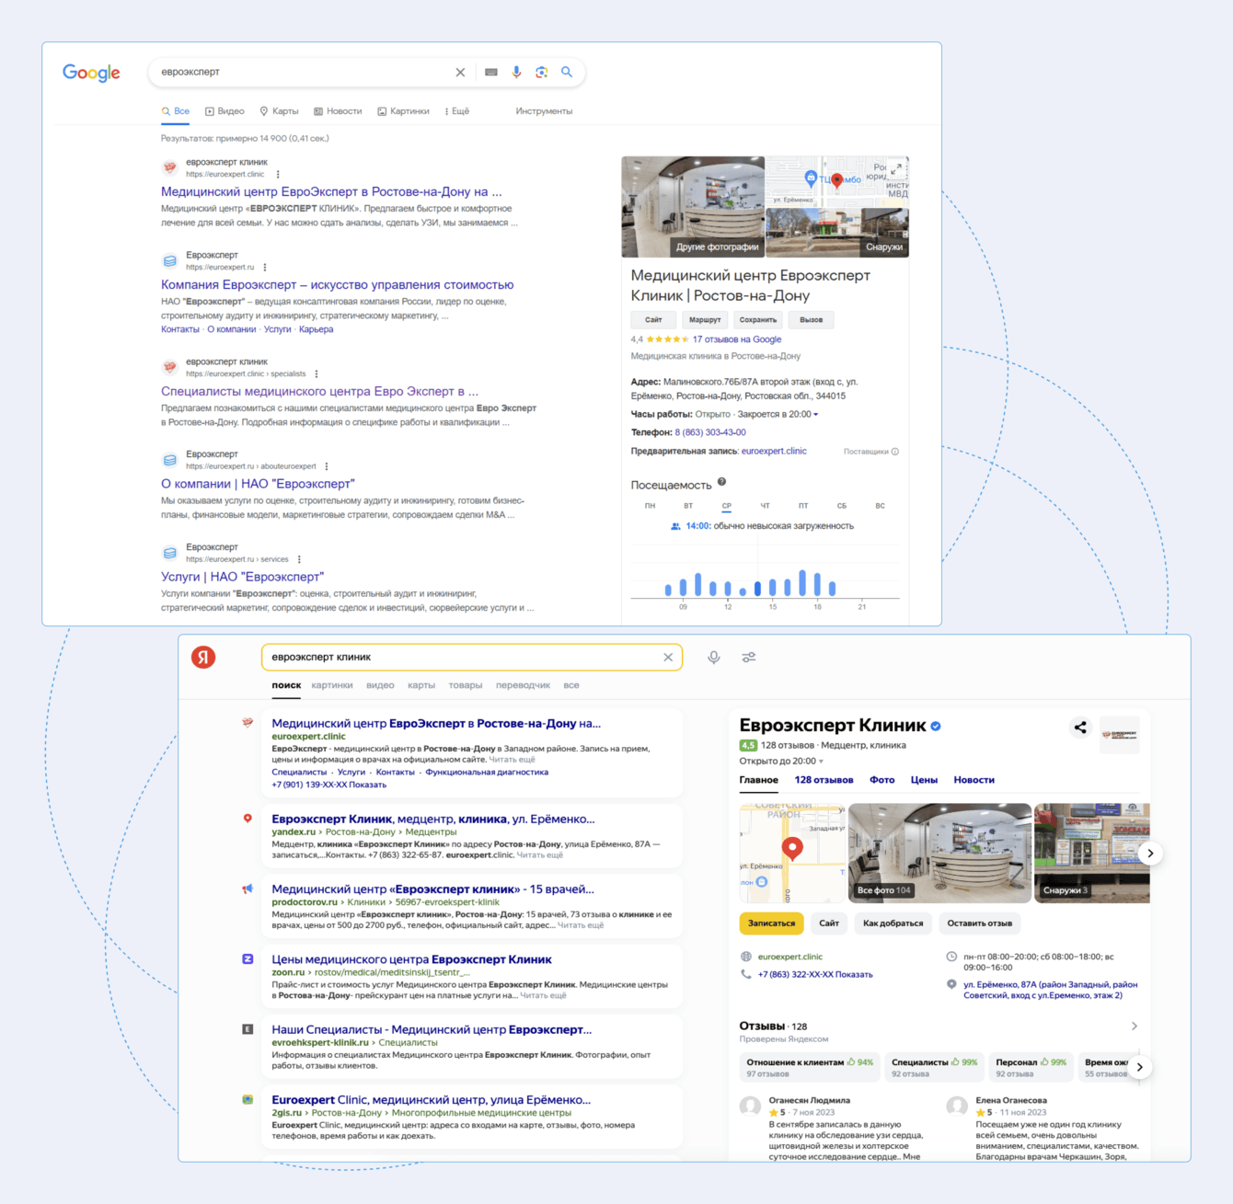Open Google's 'Карты' tab

tap(279, 111)
